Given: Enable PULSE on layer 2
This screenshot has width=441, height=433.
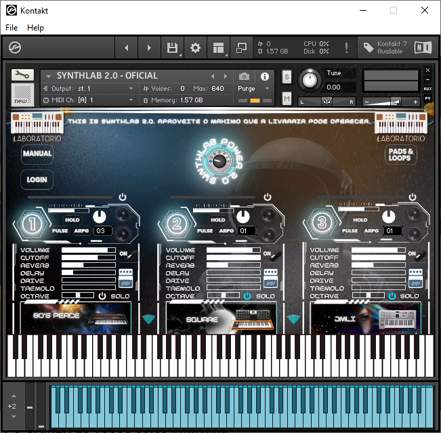Looking at the screenshot, I should [205, 230].
